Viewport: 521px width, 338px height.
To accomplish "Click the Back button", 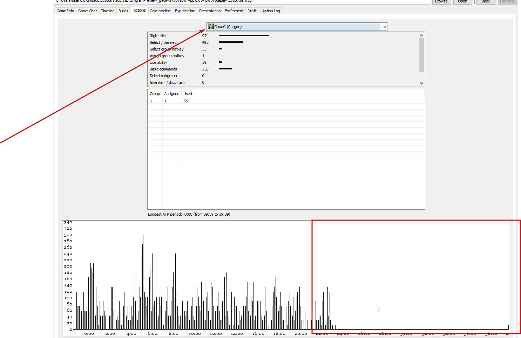I will pyautogui.click(x=486, y=1).
